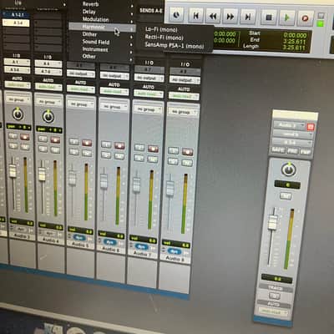Image resolution: width=334 pixels, height=334 pixels.
Task: Open the Audio 3 'no group' dropdown
Action: (18, 99)
